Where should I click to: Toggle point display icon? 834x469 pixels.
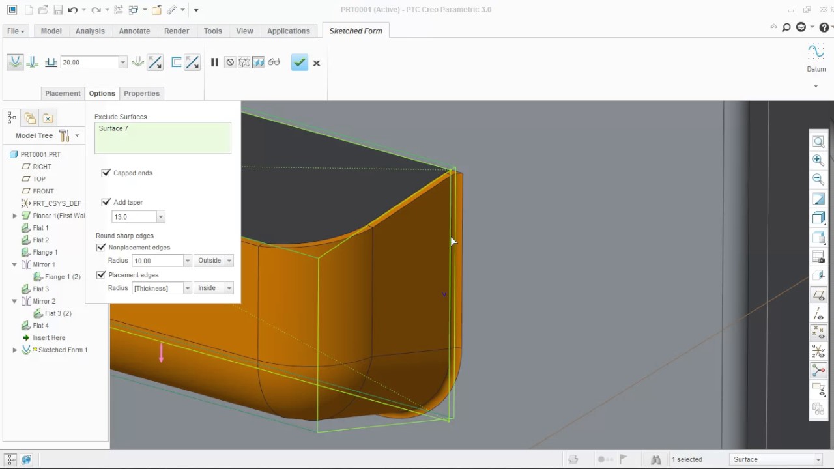point(818,333)
